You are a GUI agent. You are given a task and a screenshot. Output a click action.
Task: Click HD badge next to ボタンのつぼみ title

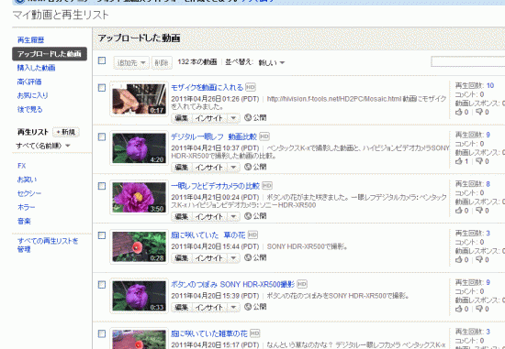(302, 284)
